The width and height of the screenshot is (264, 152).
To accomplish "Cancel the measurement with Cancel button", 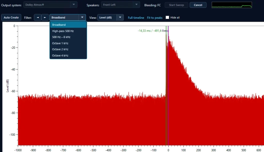I will click(x=198, y=5).
